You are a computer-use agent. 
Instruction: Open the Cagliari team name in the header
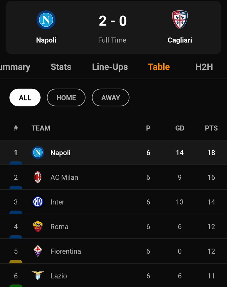click(180, 40)
